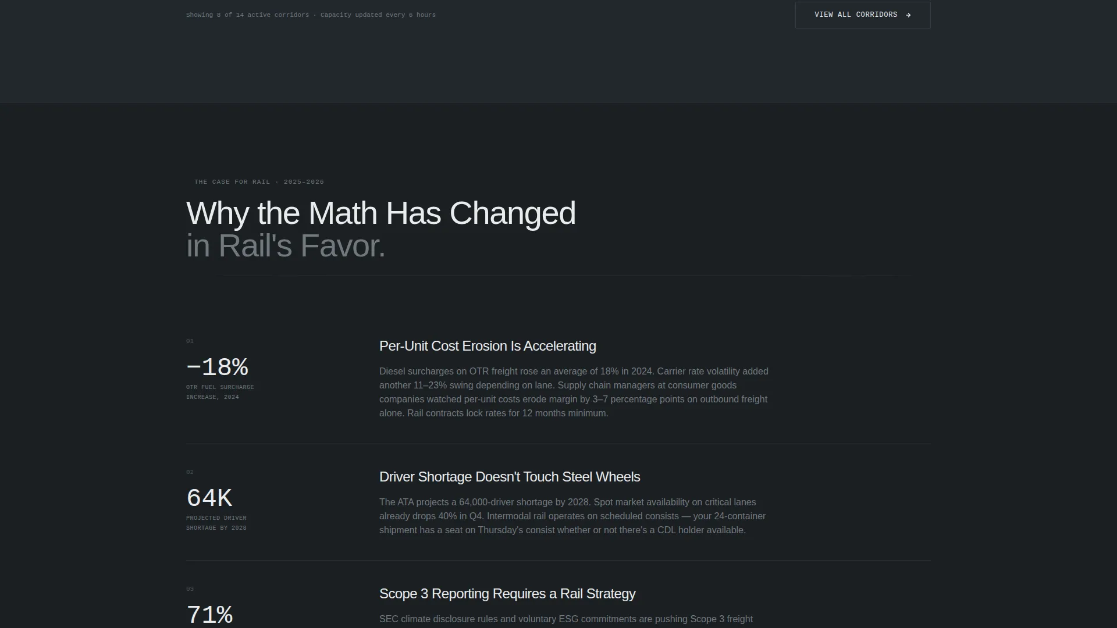Click the arrow icon in View All Corridors
Image resolution: width=1117 pixels, height=628 pixels.
[908, 15]
